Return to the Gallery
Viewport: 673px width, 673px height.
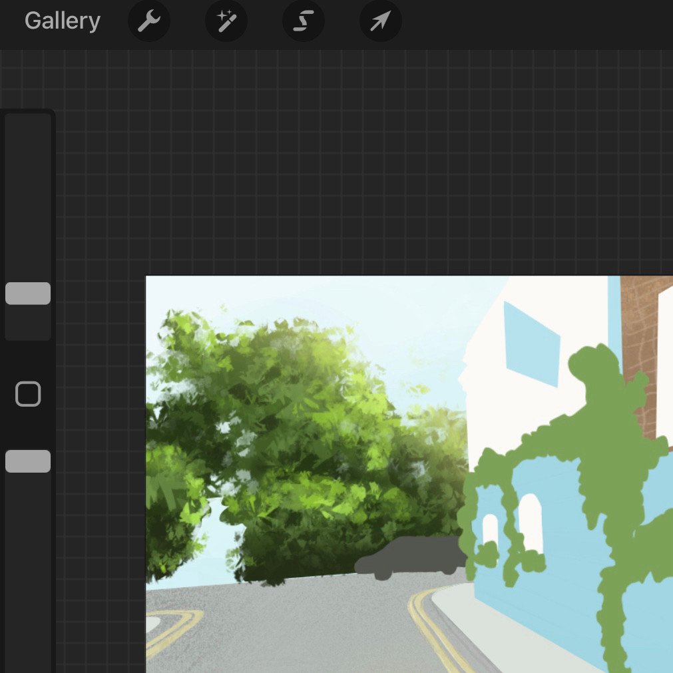[x=62, y=21]
